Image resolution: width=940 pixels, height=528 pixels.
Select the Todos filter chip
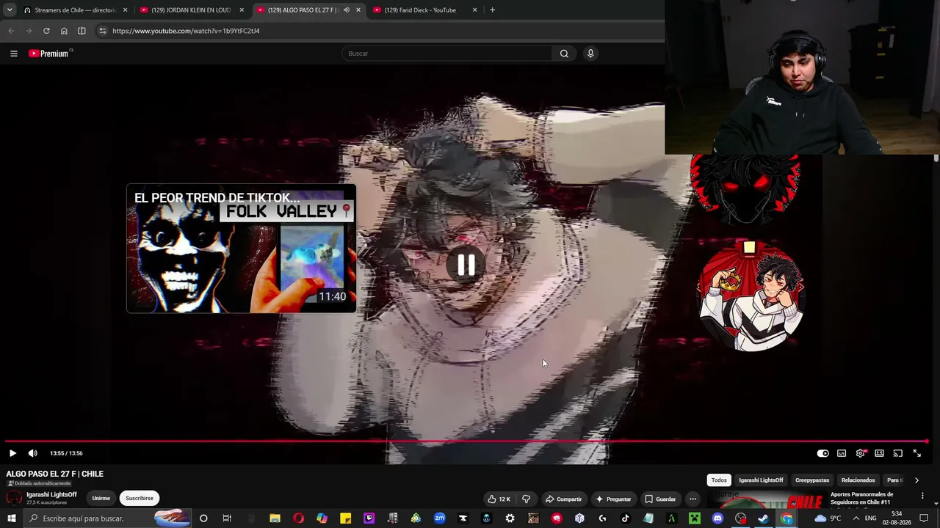tap(719, 480)
